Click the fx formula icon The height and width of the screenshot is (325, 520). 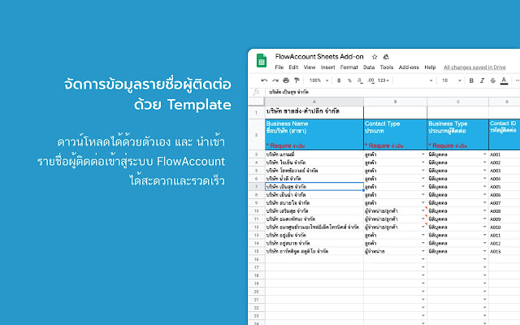(257, 92)
